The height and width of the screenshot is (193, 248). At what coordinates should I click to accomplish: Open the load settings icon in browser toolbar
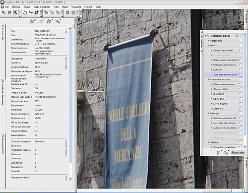coord(33,21)
